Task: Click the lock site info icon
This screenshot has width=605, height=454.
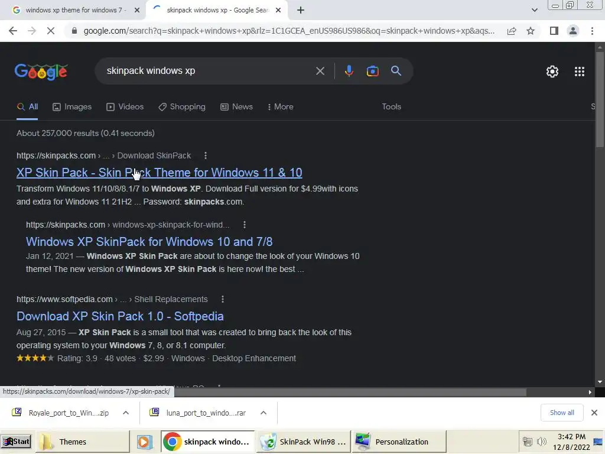Action: pos(74,31)
